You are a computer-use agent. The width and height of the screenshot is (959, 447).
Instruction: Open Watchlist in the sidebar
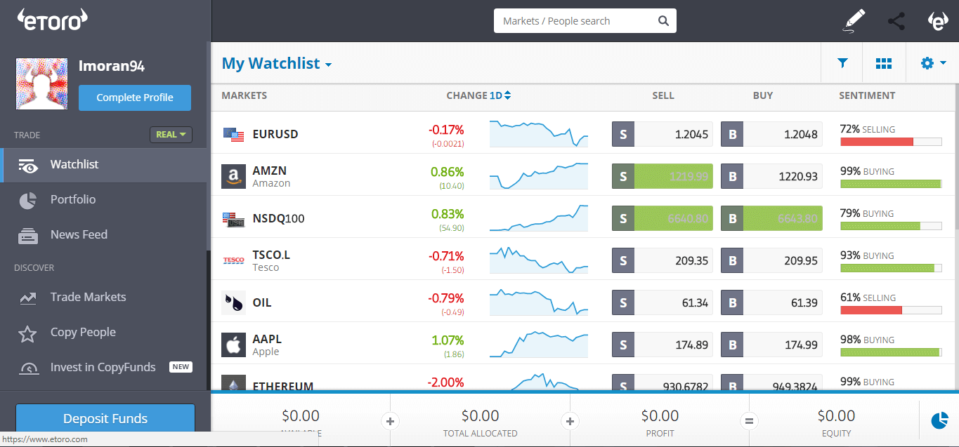point(104,165)
